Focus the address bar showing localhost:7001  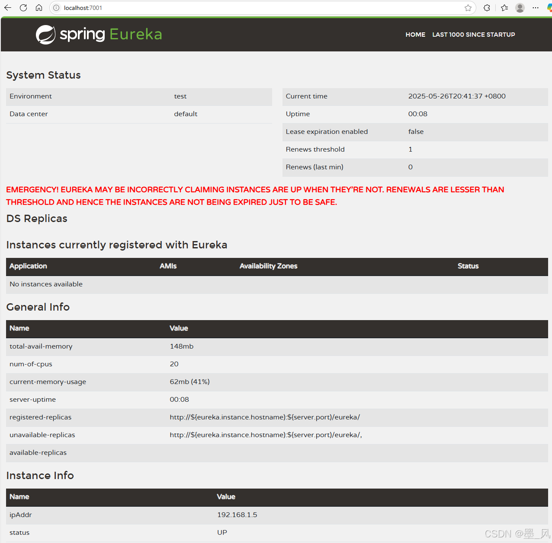click(x=262, y=8)
